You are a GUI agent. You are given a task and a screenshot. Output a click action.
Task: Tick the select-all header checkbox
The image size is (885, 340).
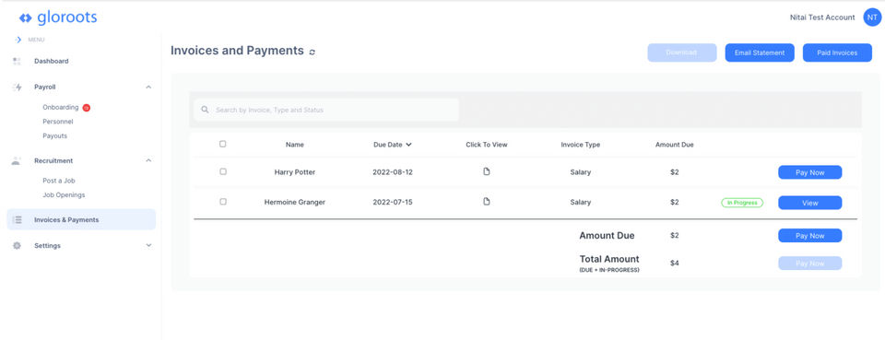[222, 144]
